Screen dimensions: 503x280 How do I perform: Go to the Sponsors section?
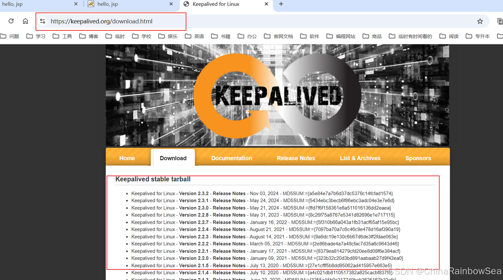(x=418, y=158)
